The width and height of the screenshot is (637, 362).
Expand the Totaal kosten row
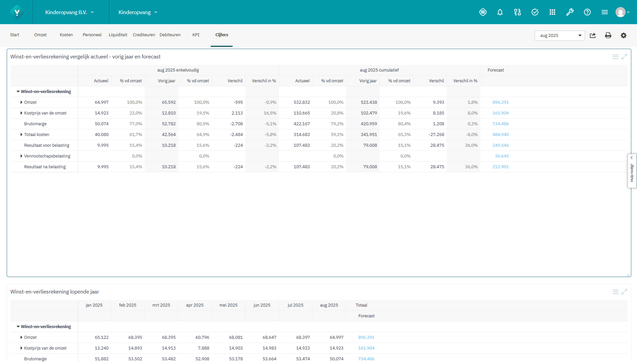[x=21, y=135]
